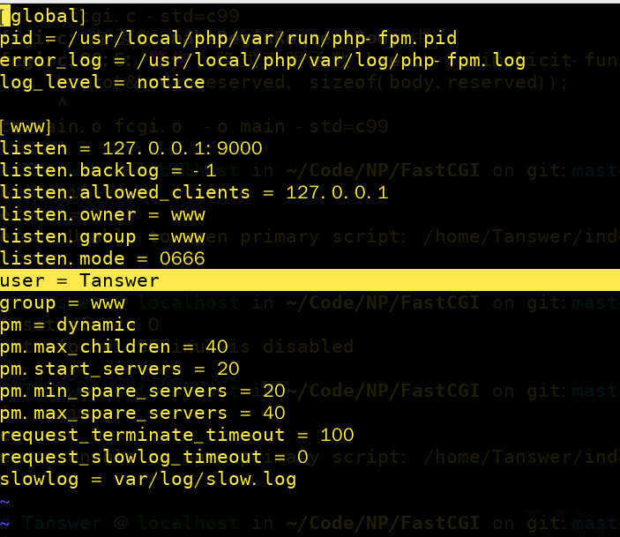Screen dimensions: 620x537
Task: Click the listen = 127.0.0.1:9000 line
Action: point(131,149)
